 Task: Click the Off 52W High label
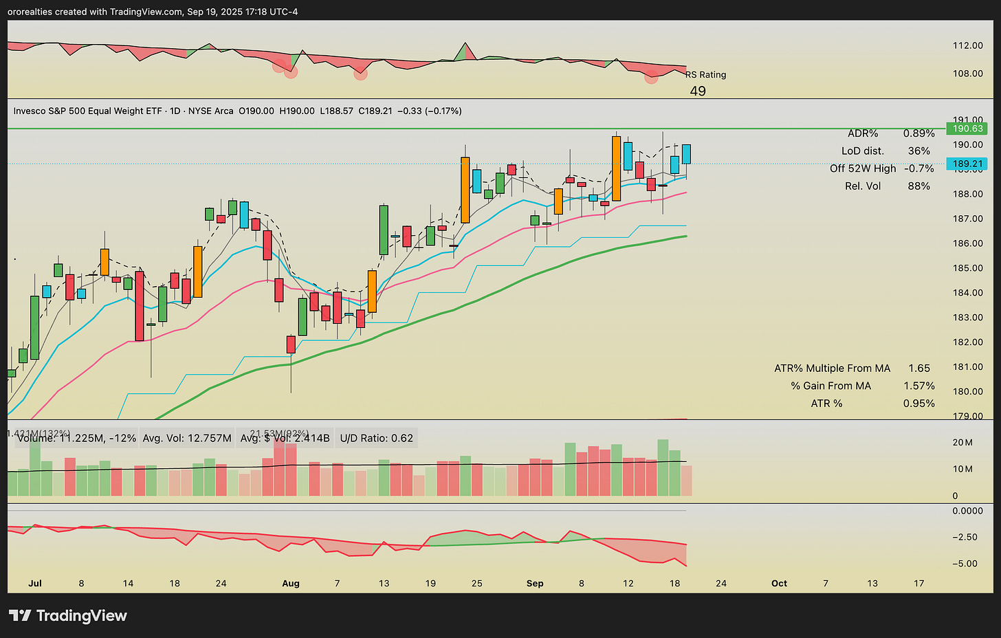click(863, 168)
